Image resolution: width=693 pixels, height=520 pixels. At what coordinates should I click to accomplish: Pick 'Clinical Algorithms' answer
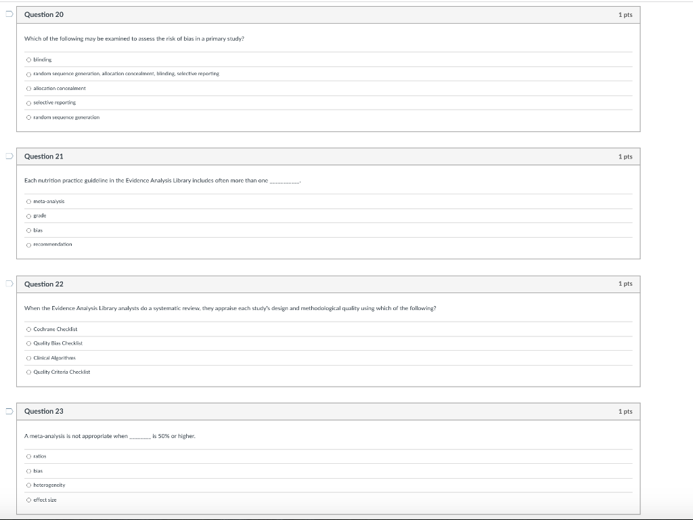pyautogui.click(x=28, y=358)
